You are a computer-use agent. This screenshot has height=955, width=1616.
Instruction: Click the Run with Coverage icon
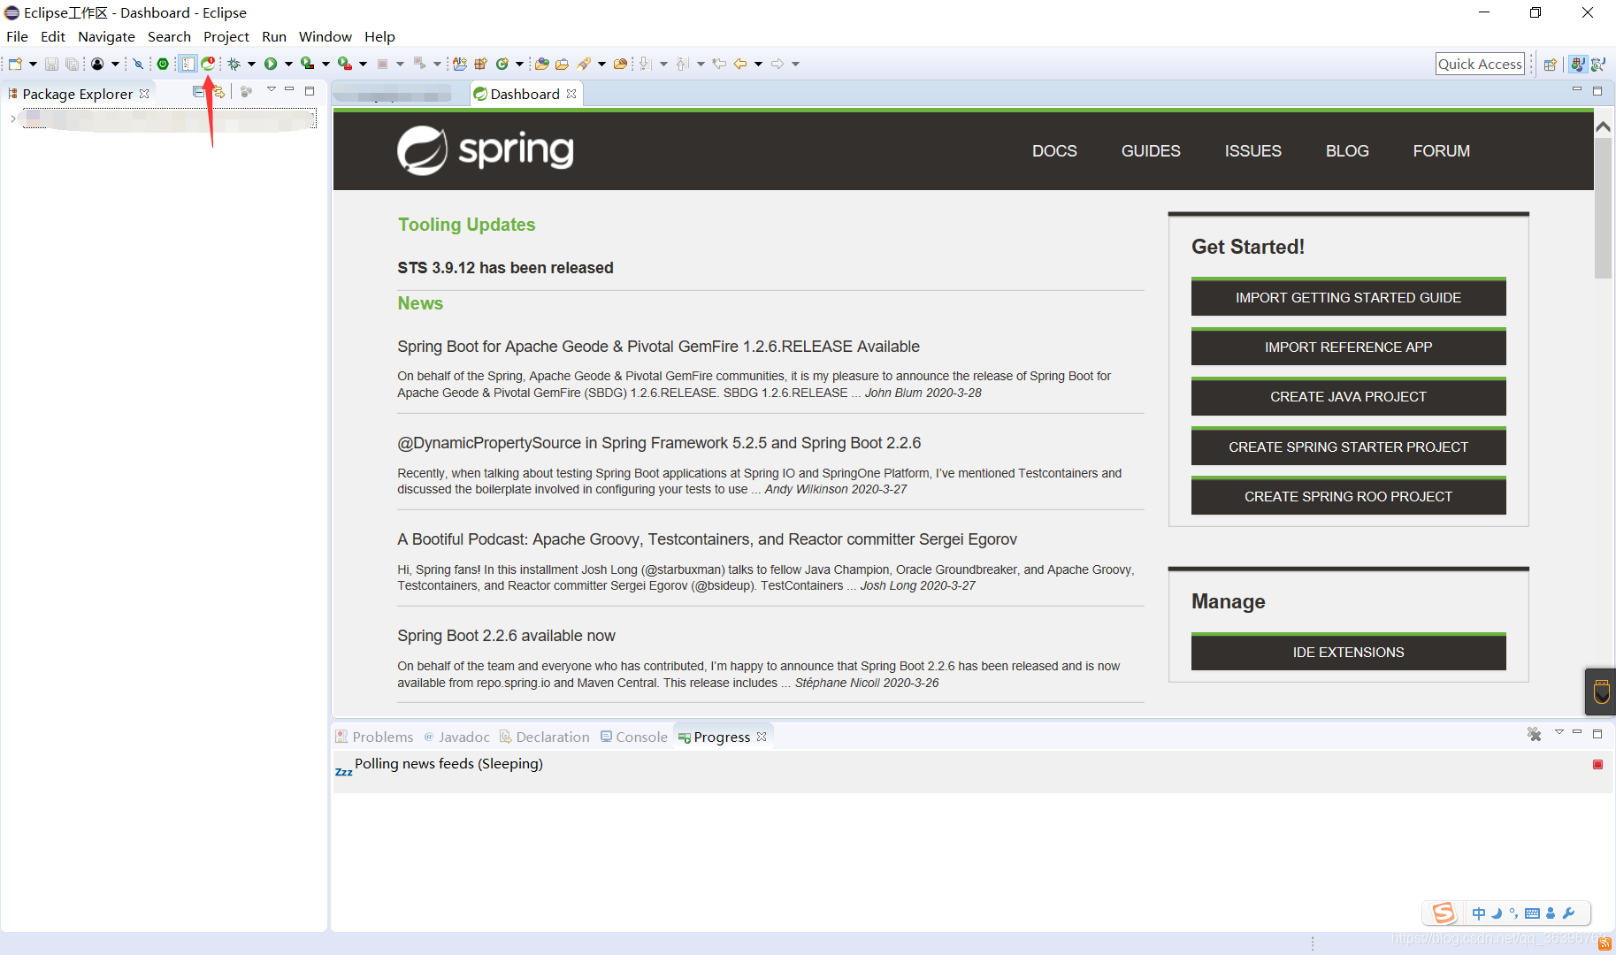[x=307, y=64]
